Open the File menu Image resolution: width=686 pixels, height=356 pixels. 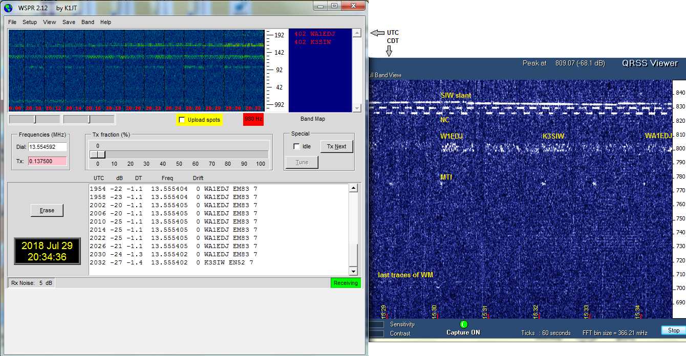12,22
